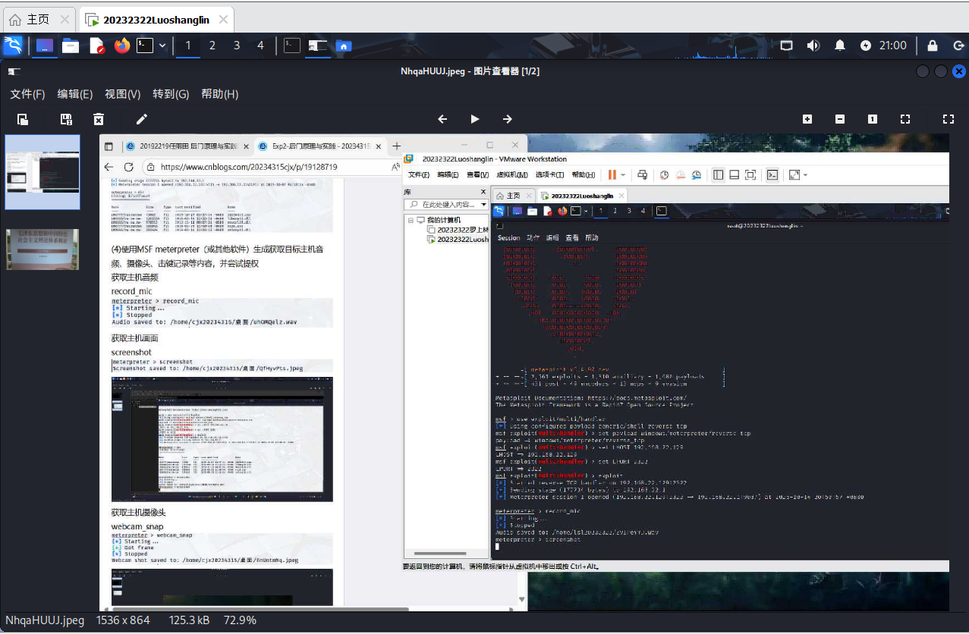Switch to workspace 3
This screenshot has height=634, width=969.
tap(237, 46)
